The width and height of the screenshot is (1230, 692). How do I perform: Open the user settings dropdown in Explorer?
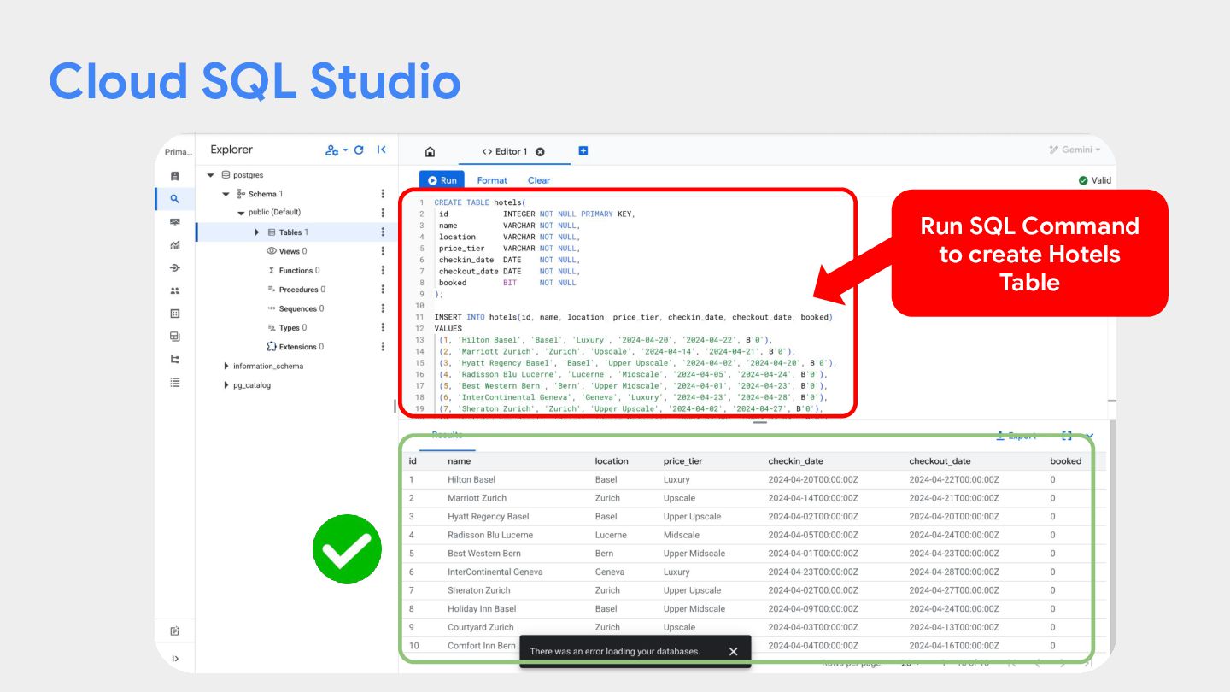tap(336, 150)
